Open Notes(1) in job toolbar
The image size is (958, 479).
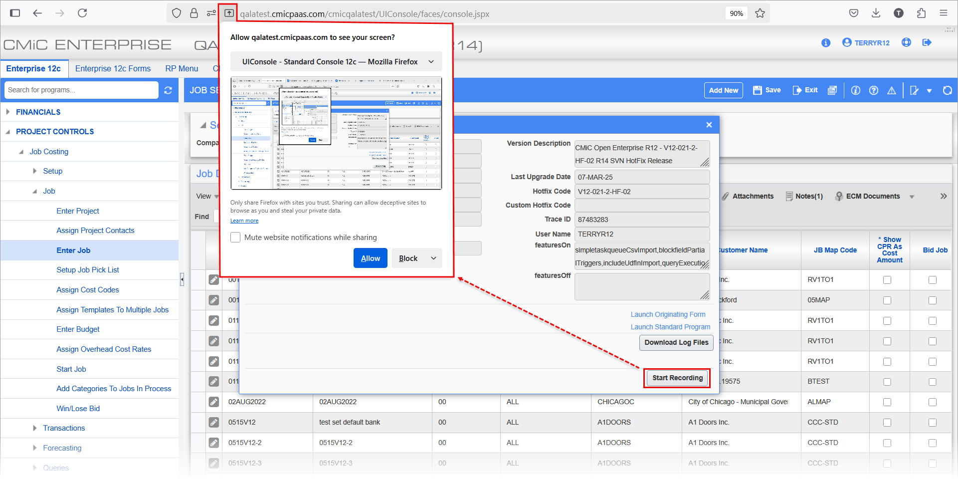(x=804, y=196)
